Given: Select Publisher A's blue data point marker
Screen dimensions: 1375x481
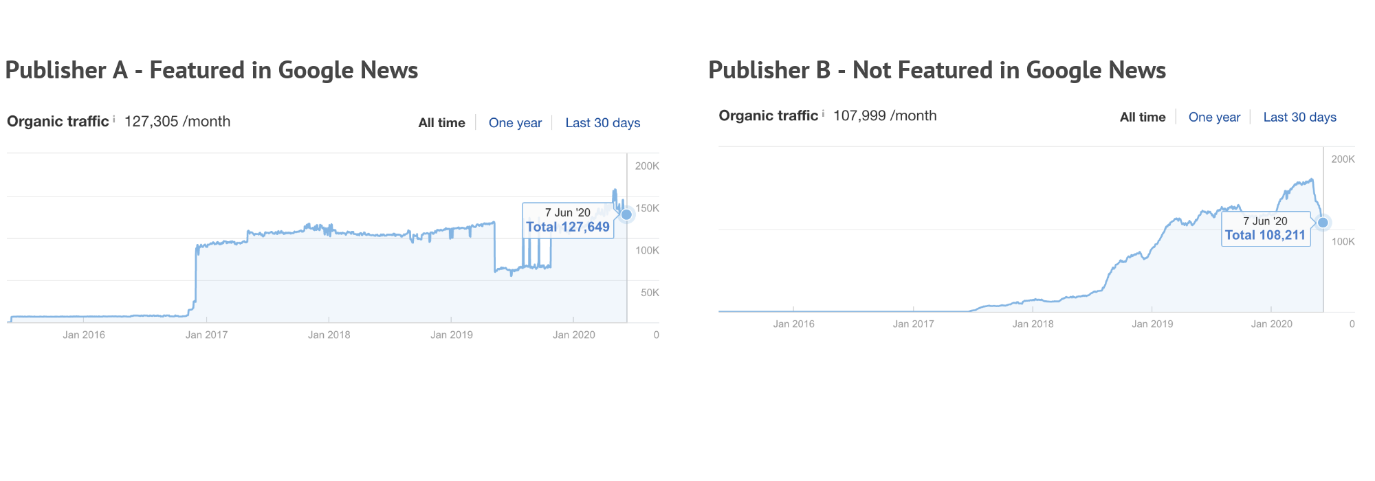Looking at the screenshot, I should point(626,214).
